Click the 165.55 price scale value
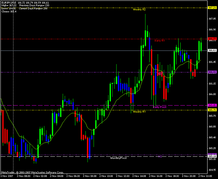Screen dimensions: 218x179 (212, 127)
